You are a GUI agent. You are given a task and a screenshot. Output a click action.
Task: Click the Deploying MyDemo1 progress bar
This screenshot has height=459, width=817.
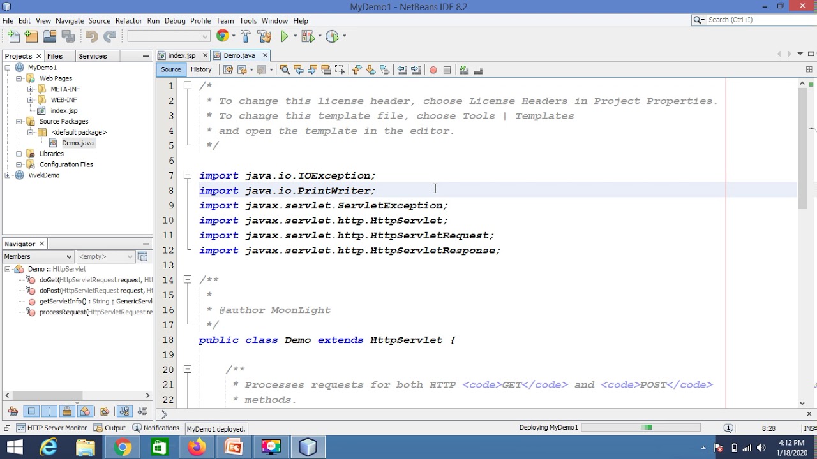641,428
